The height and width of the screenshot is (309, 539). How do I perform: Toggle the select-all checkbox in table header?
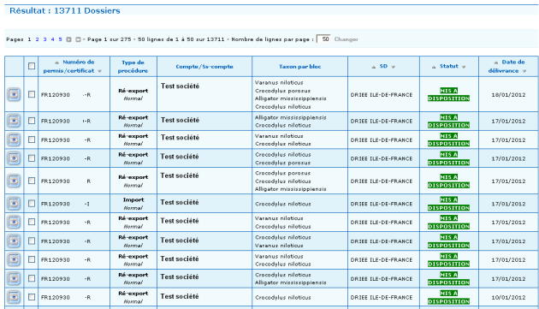[32, 66]
